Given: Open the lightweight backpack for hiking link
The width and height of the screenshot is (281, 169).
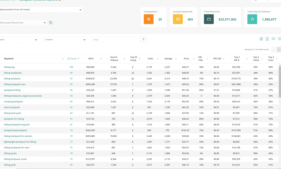Looking at the screenshot, I should click(x=20, y=142).
